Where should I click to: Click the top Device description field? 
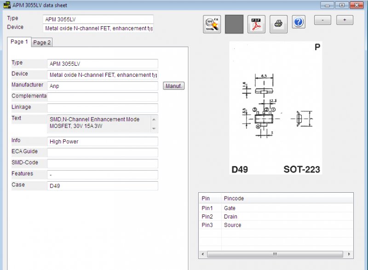98,28
